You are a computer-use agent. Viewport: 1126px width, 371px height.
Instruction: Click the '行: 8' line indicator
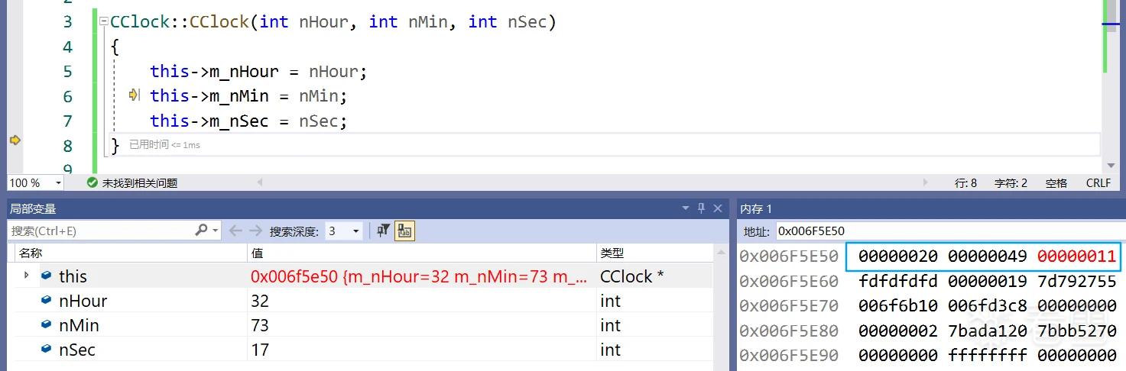(966, 183)
